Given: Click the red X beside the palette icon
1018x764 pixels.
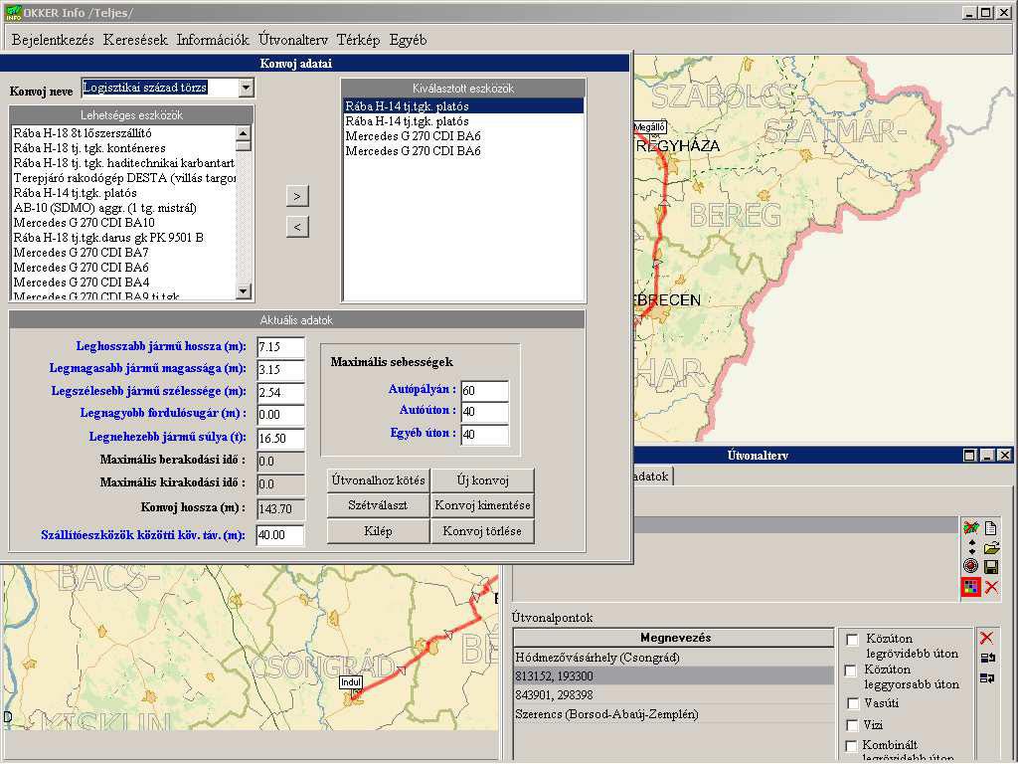Looking at the screenshot, I should point(991,587).
